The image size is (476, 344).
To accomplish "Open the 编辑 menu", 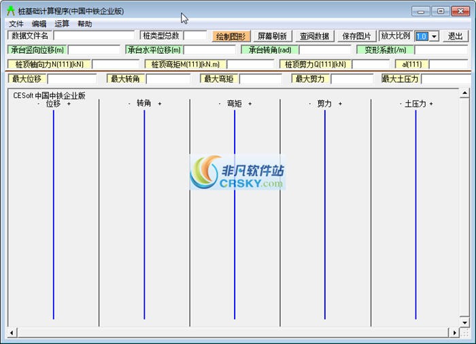I will (x=39, y=24).
